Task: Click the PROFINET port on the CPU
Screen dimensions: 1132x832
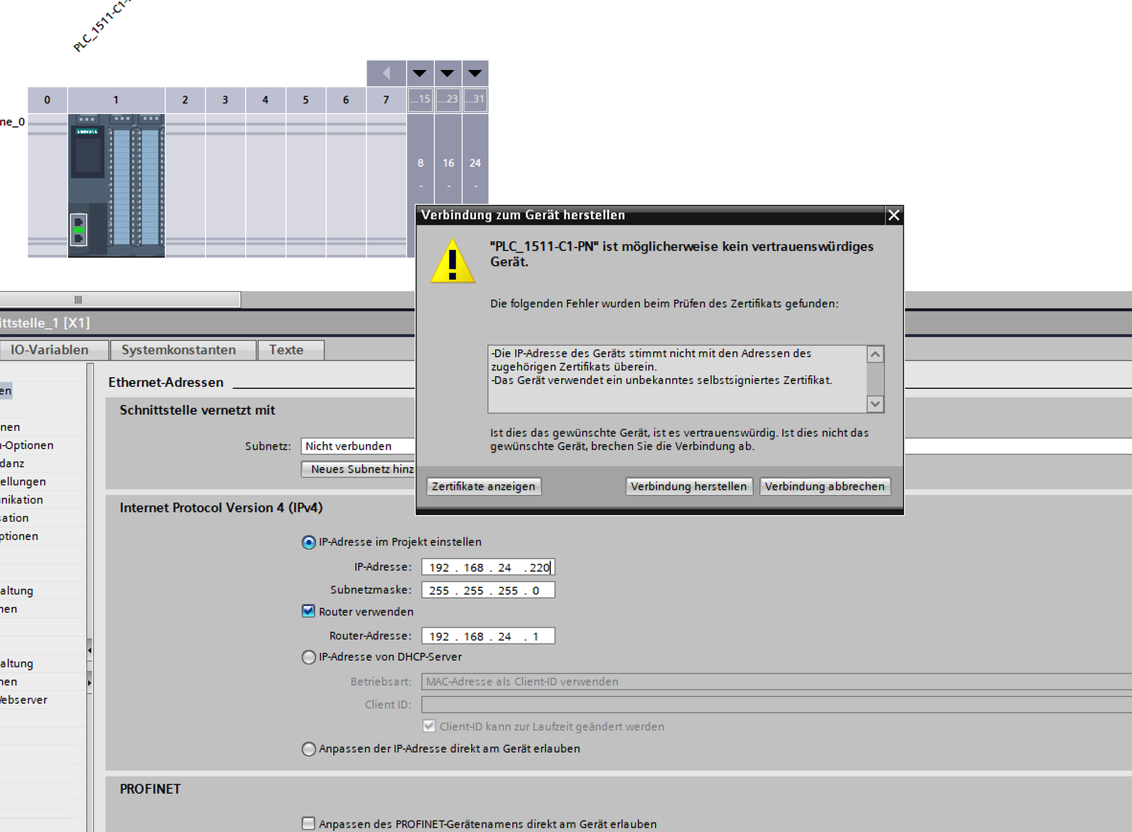Action: (79, 230)
